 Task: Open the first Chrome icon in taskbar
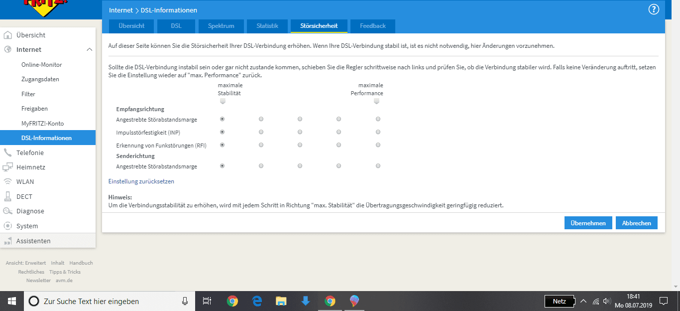click(232, 301)
